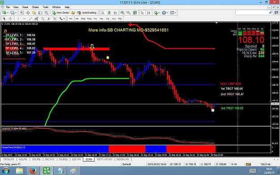The image size is (280, 175).
Task: Switch to the GLD,M5 chart tab
Action: [x=23, y=159]
